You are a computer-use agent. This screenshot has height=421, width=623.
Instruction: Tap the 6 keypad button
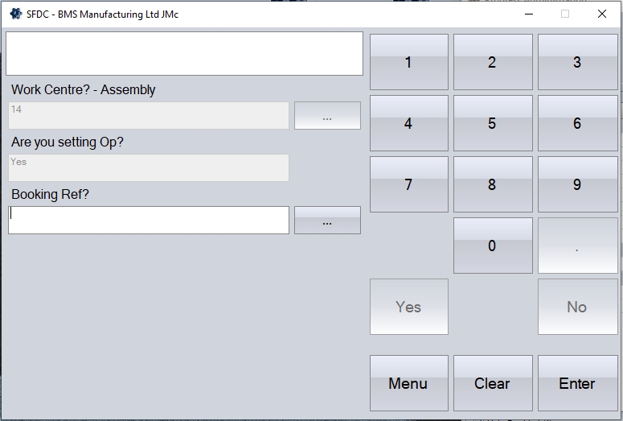[x=577, y=123]
